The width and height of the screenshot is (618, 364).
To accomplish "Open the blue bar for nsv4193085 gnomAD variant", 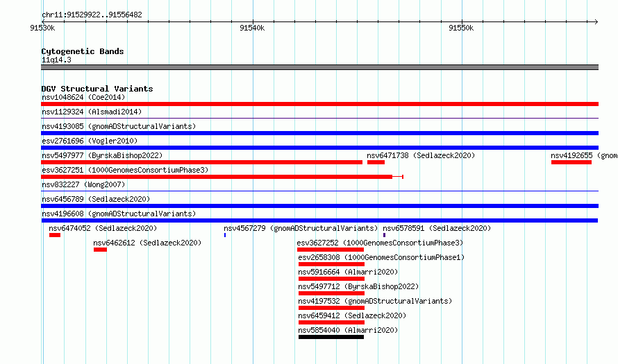I will pos(319,133).
